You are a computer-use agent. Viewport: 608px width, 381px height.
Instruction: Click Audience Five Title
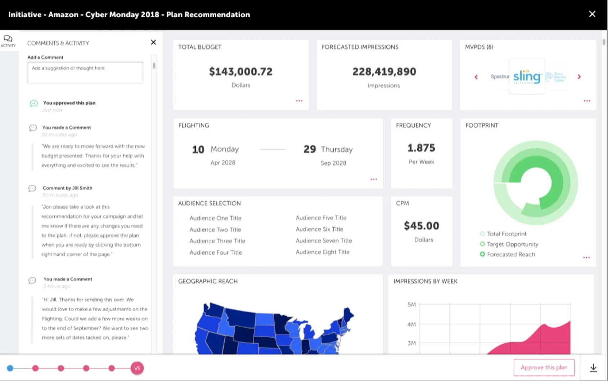[x=321, y=218]
